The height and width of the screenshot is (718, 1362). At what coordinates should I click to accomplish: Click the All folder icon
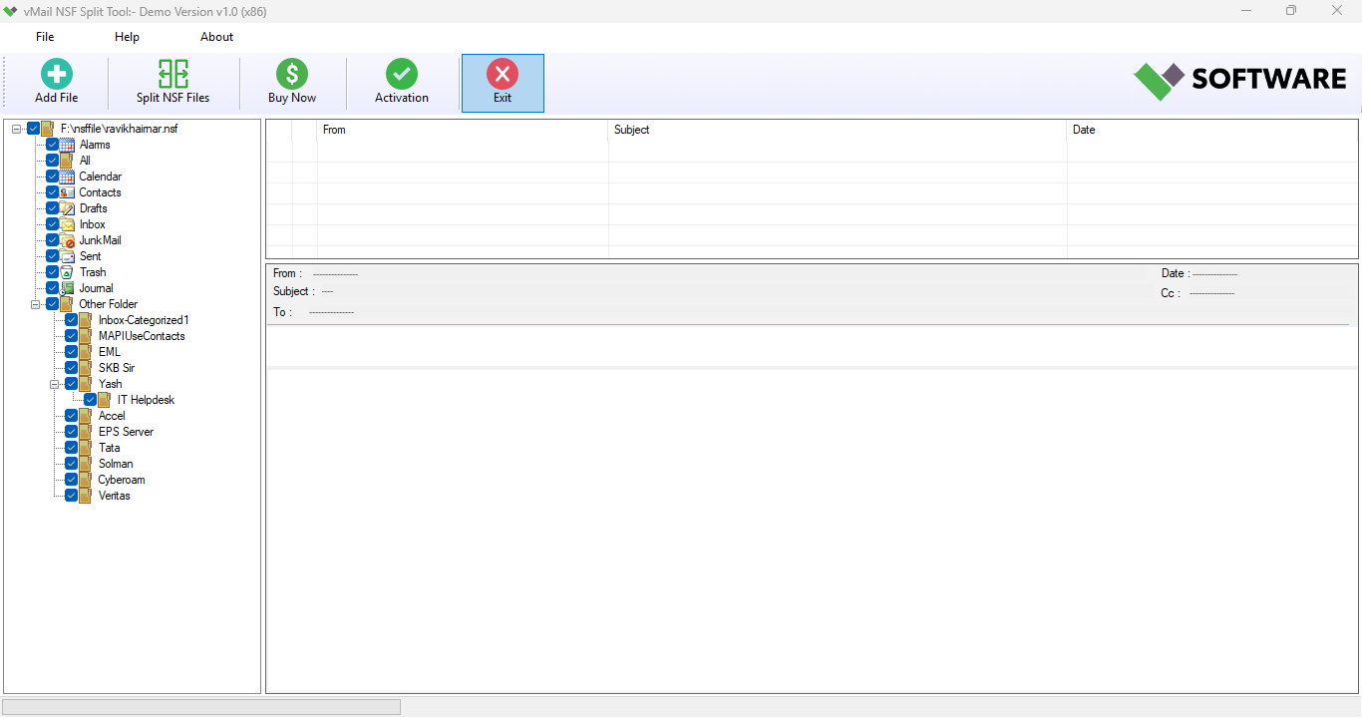[68, 161]
